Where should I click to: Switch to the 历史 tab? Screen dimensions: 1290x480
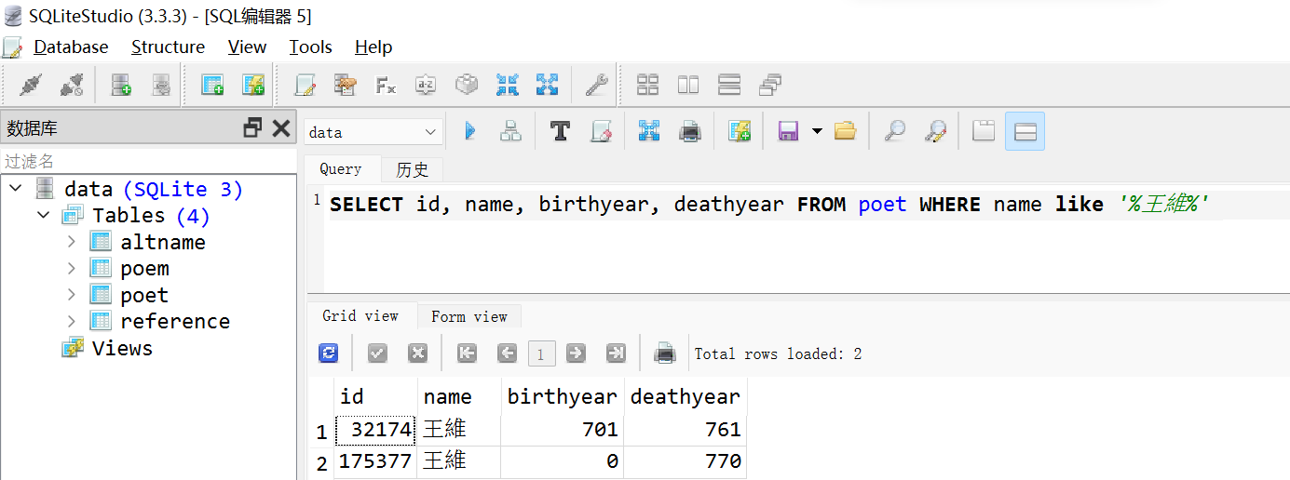(x=413, y=169)
